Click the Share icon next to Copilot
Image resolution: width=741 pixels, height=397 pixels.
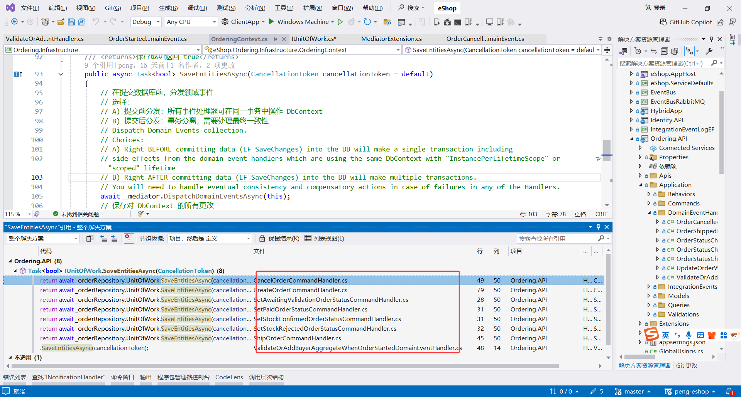pos(720,22)
